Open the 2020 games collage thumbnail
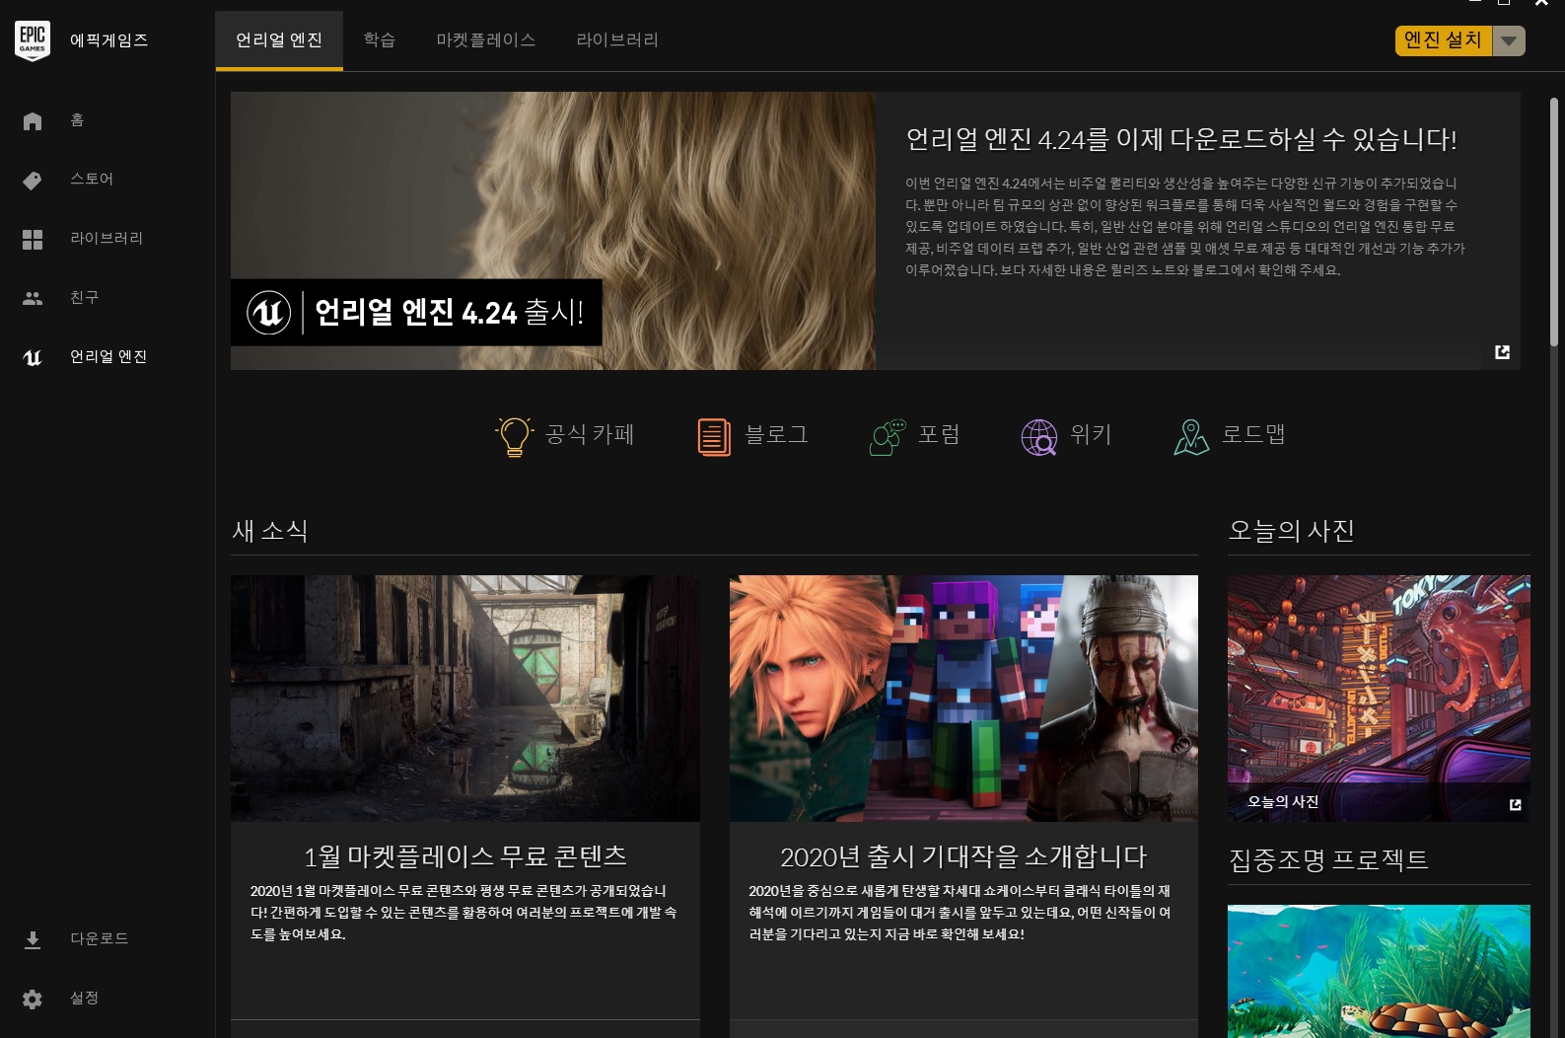 [x=963, y=699]
